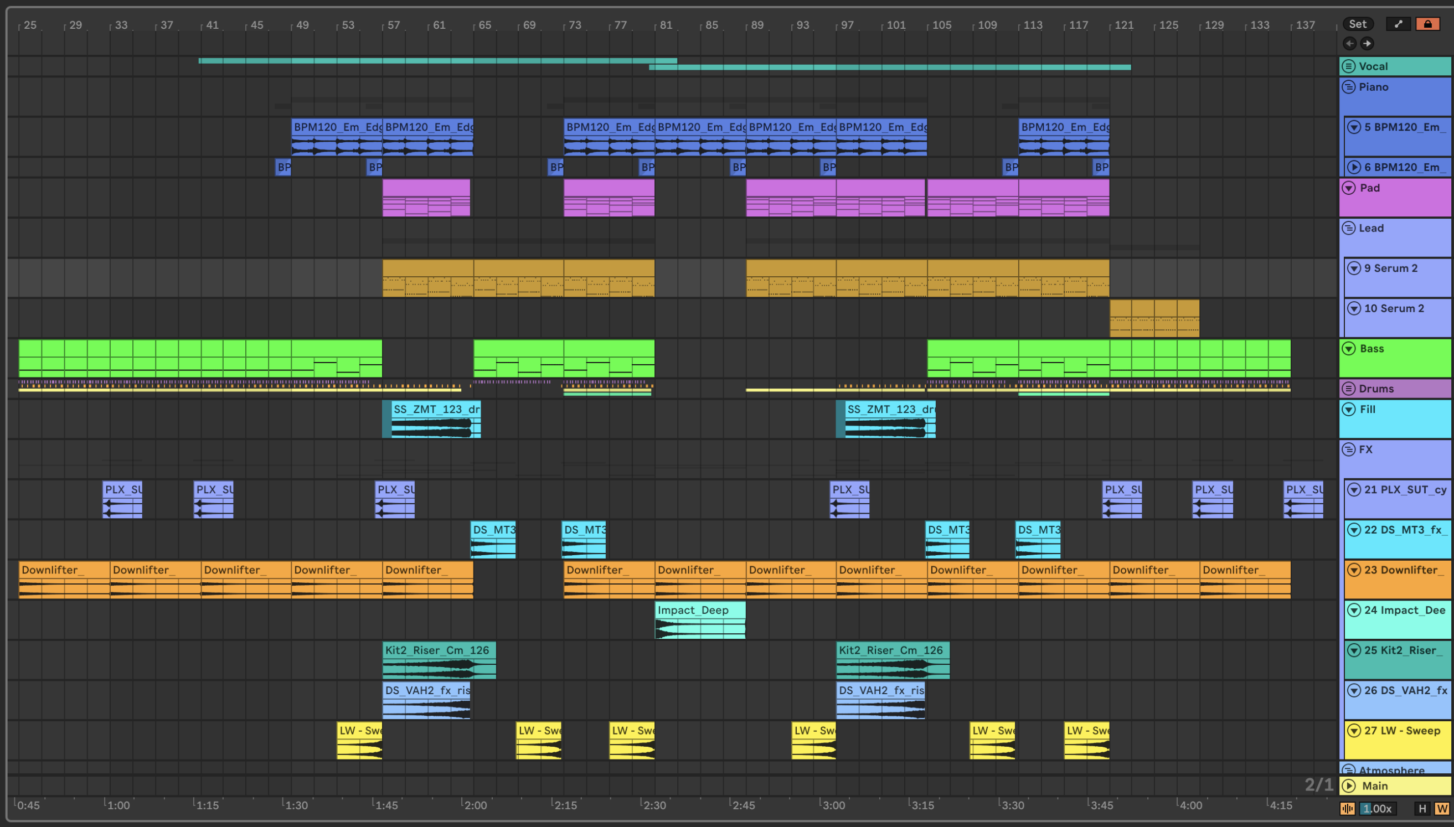Click the Set locator button

[1358, 24]
